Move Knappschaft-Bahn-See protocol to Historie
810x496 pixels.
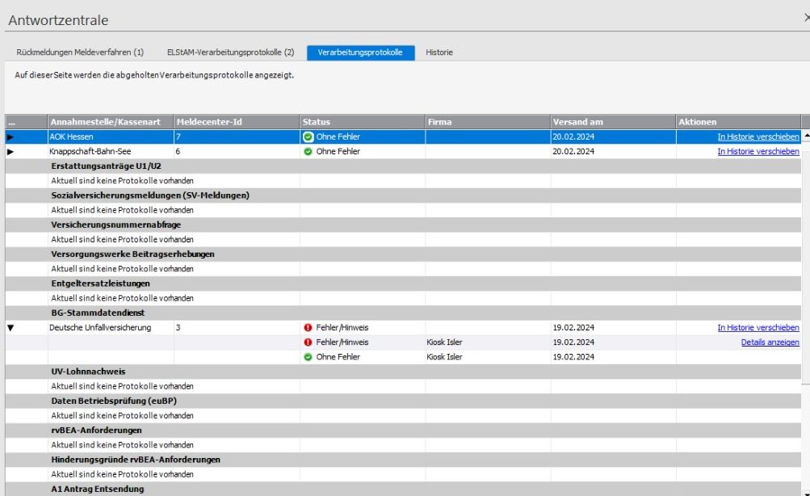(x=758, y=151)
